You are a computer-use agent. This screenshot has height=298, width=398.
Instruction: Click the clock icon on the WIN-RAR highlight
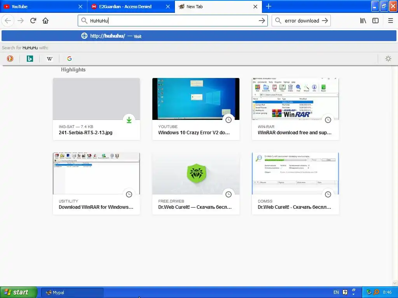coord(328,120)
